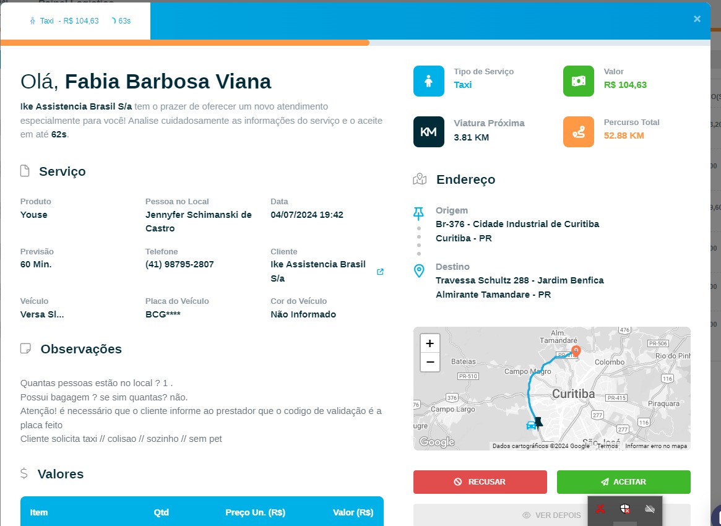The height and width of the screenshot is (526, 721).
Task: Select the Taxi - R$ 104,63 tab
Action: [x=75, y=20]
